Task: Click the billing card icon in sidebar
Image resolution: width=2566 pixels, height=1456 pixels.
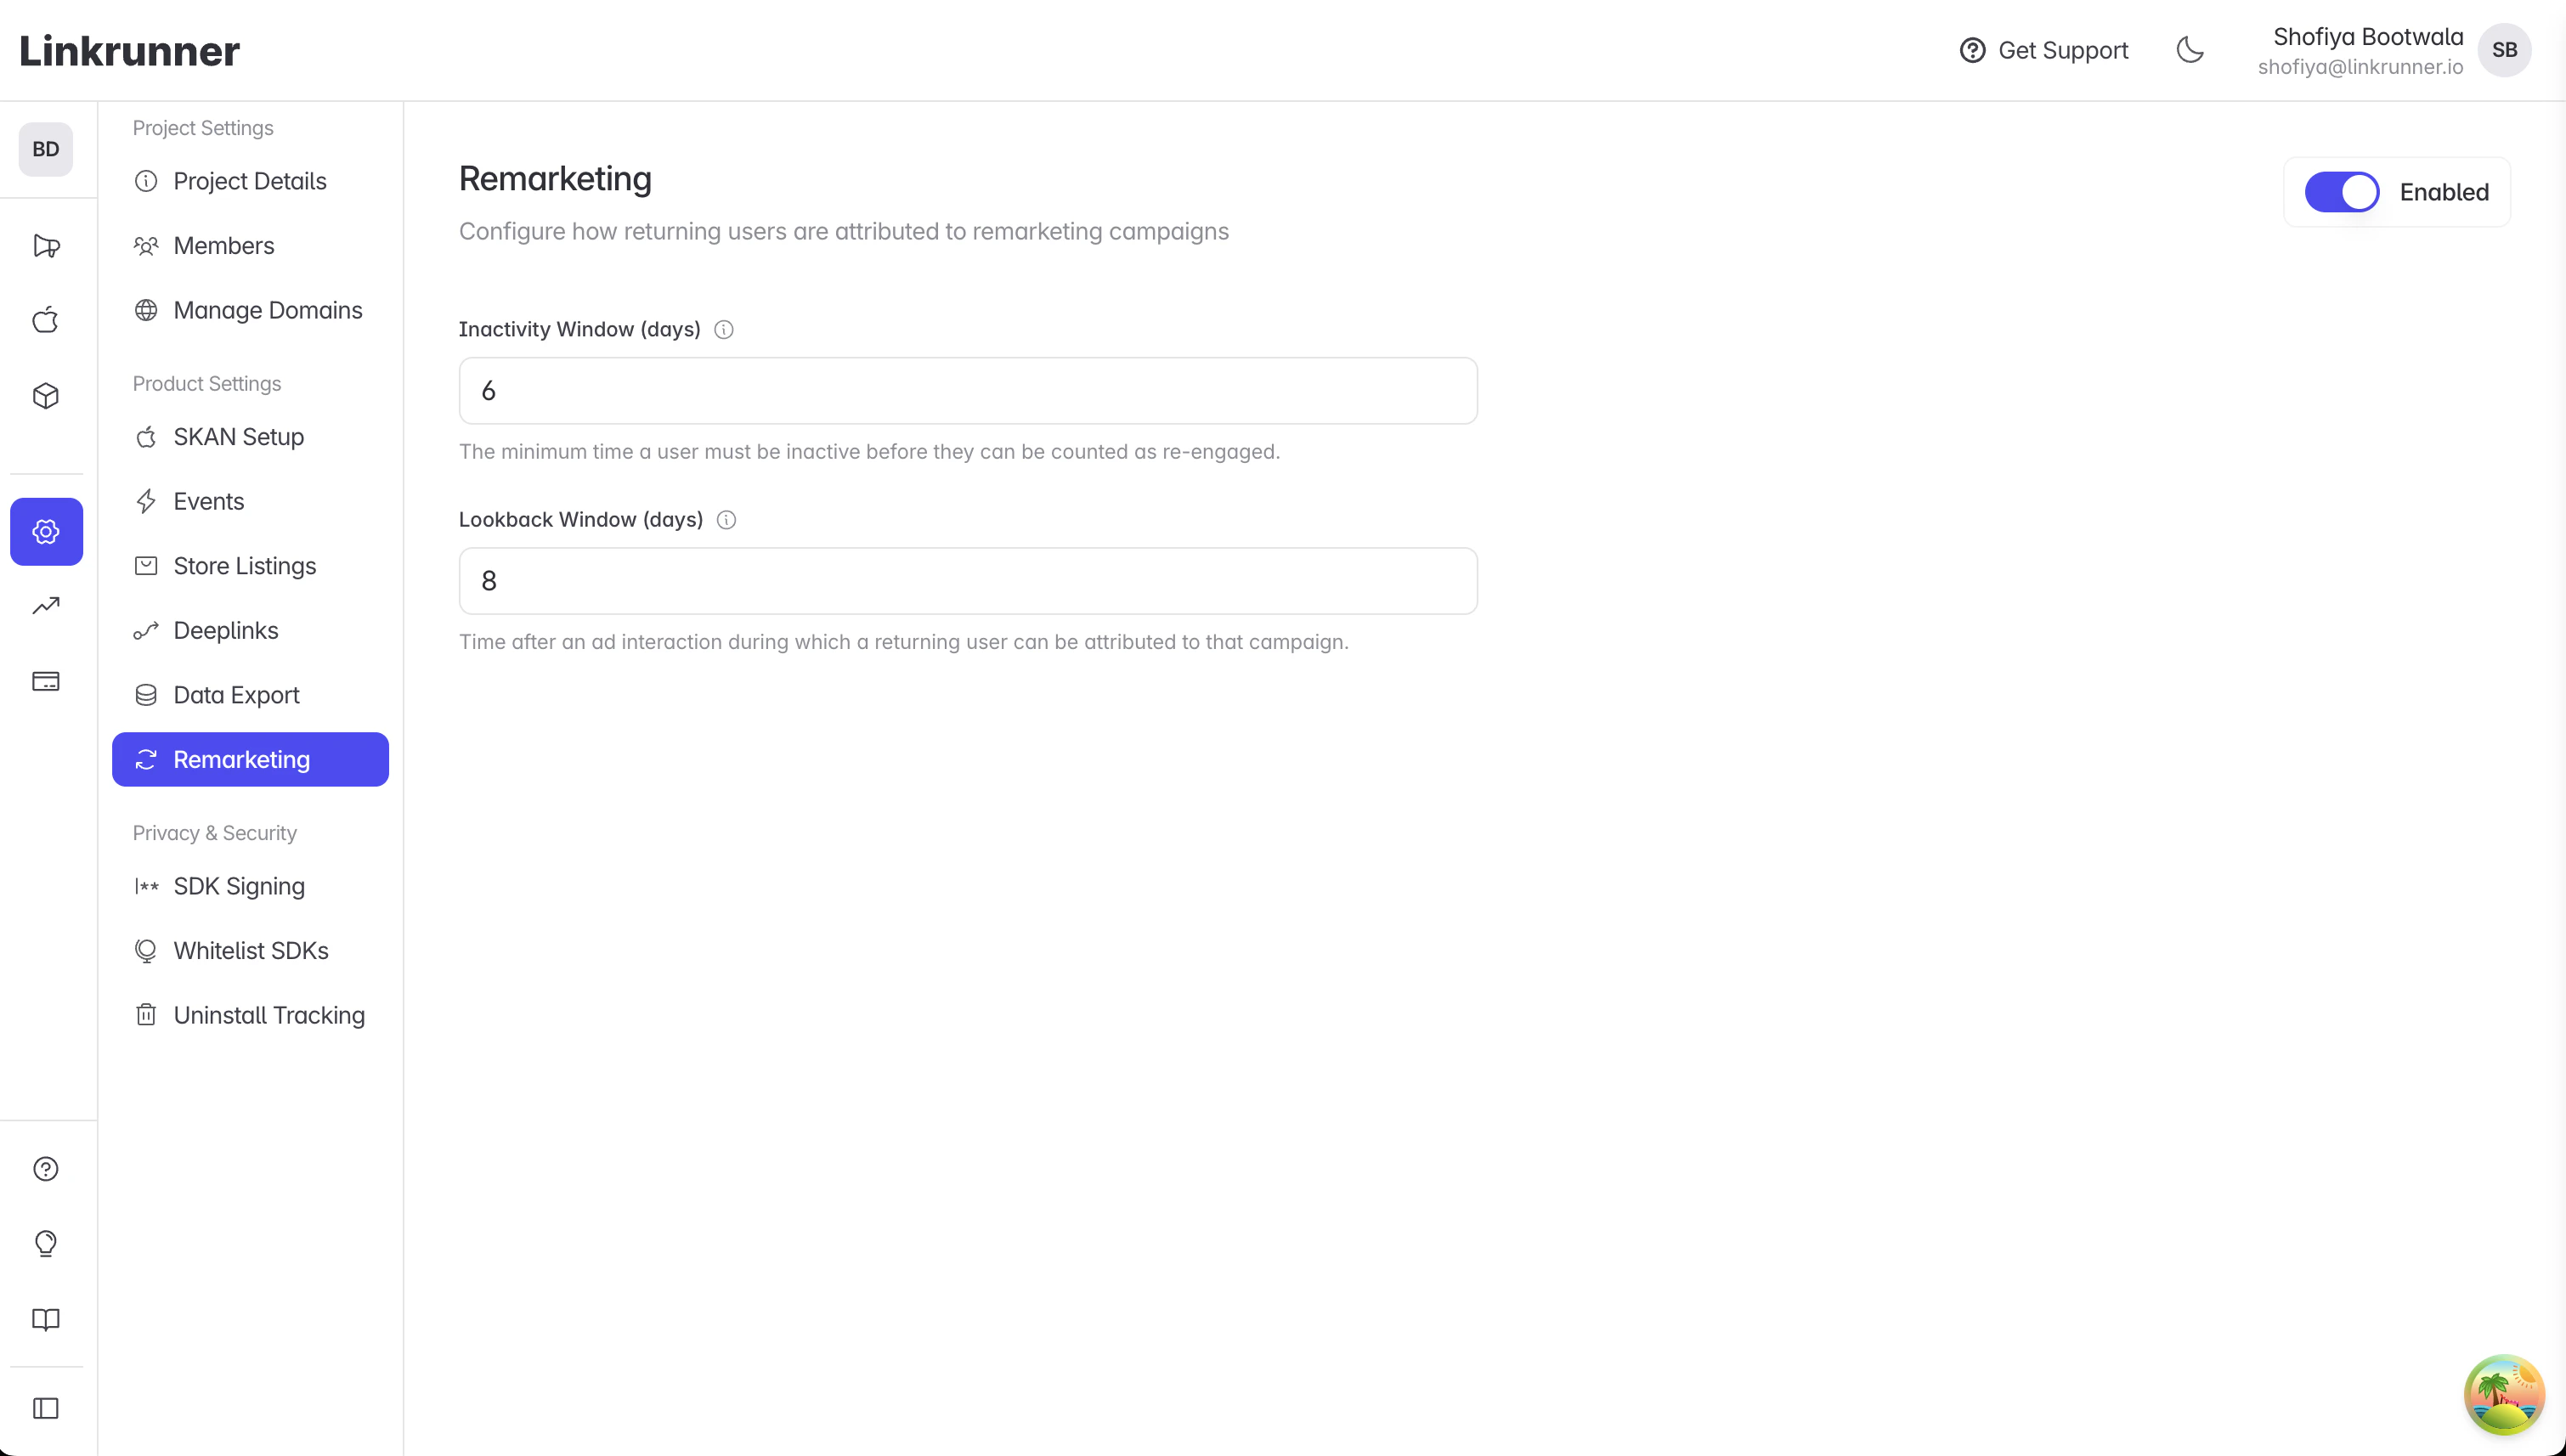Action: 46,682
